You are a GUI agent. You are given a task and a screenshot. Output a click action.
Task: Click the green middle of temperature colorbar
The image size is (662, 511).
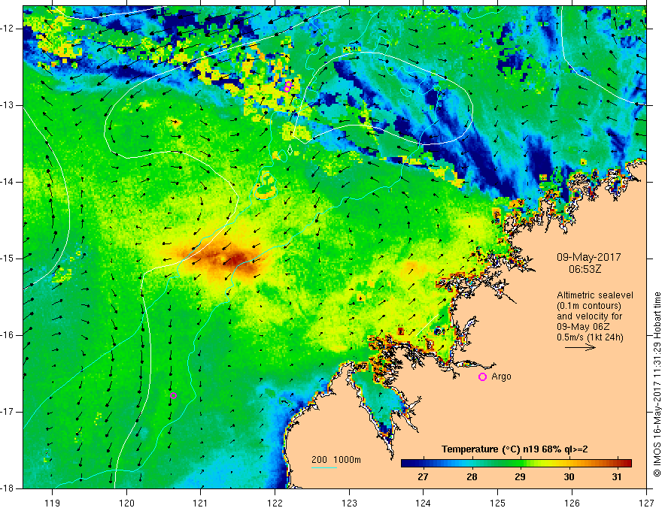[x=516, y=464]
